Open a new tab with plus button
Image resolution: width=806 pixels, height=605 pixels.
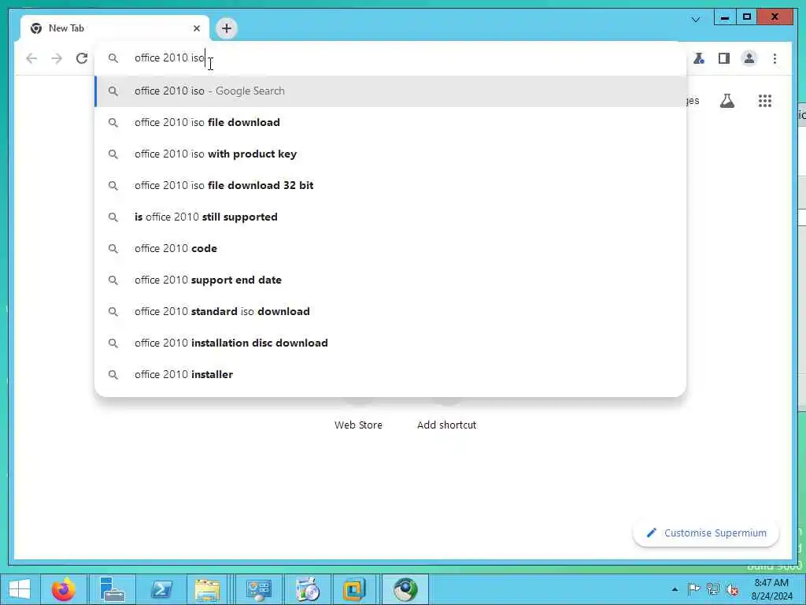click(x=227, y=28)
